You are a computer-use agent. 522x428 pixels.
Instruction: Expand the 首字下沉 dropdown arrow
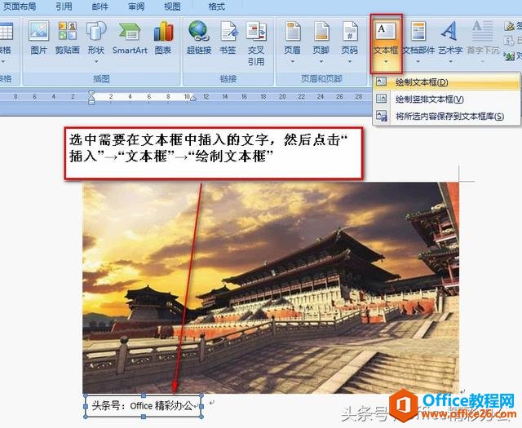click(483, 62)
